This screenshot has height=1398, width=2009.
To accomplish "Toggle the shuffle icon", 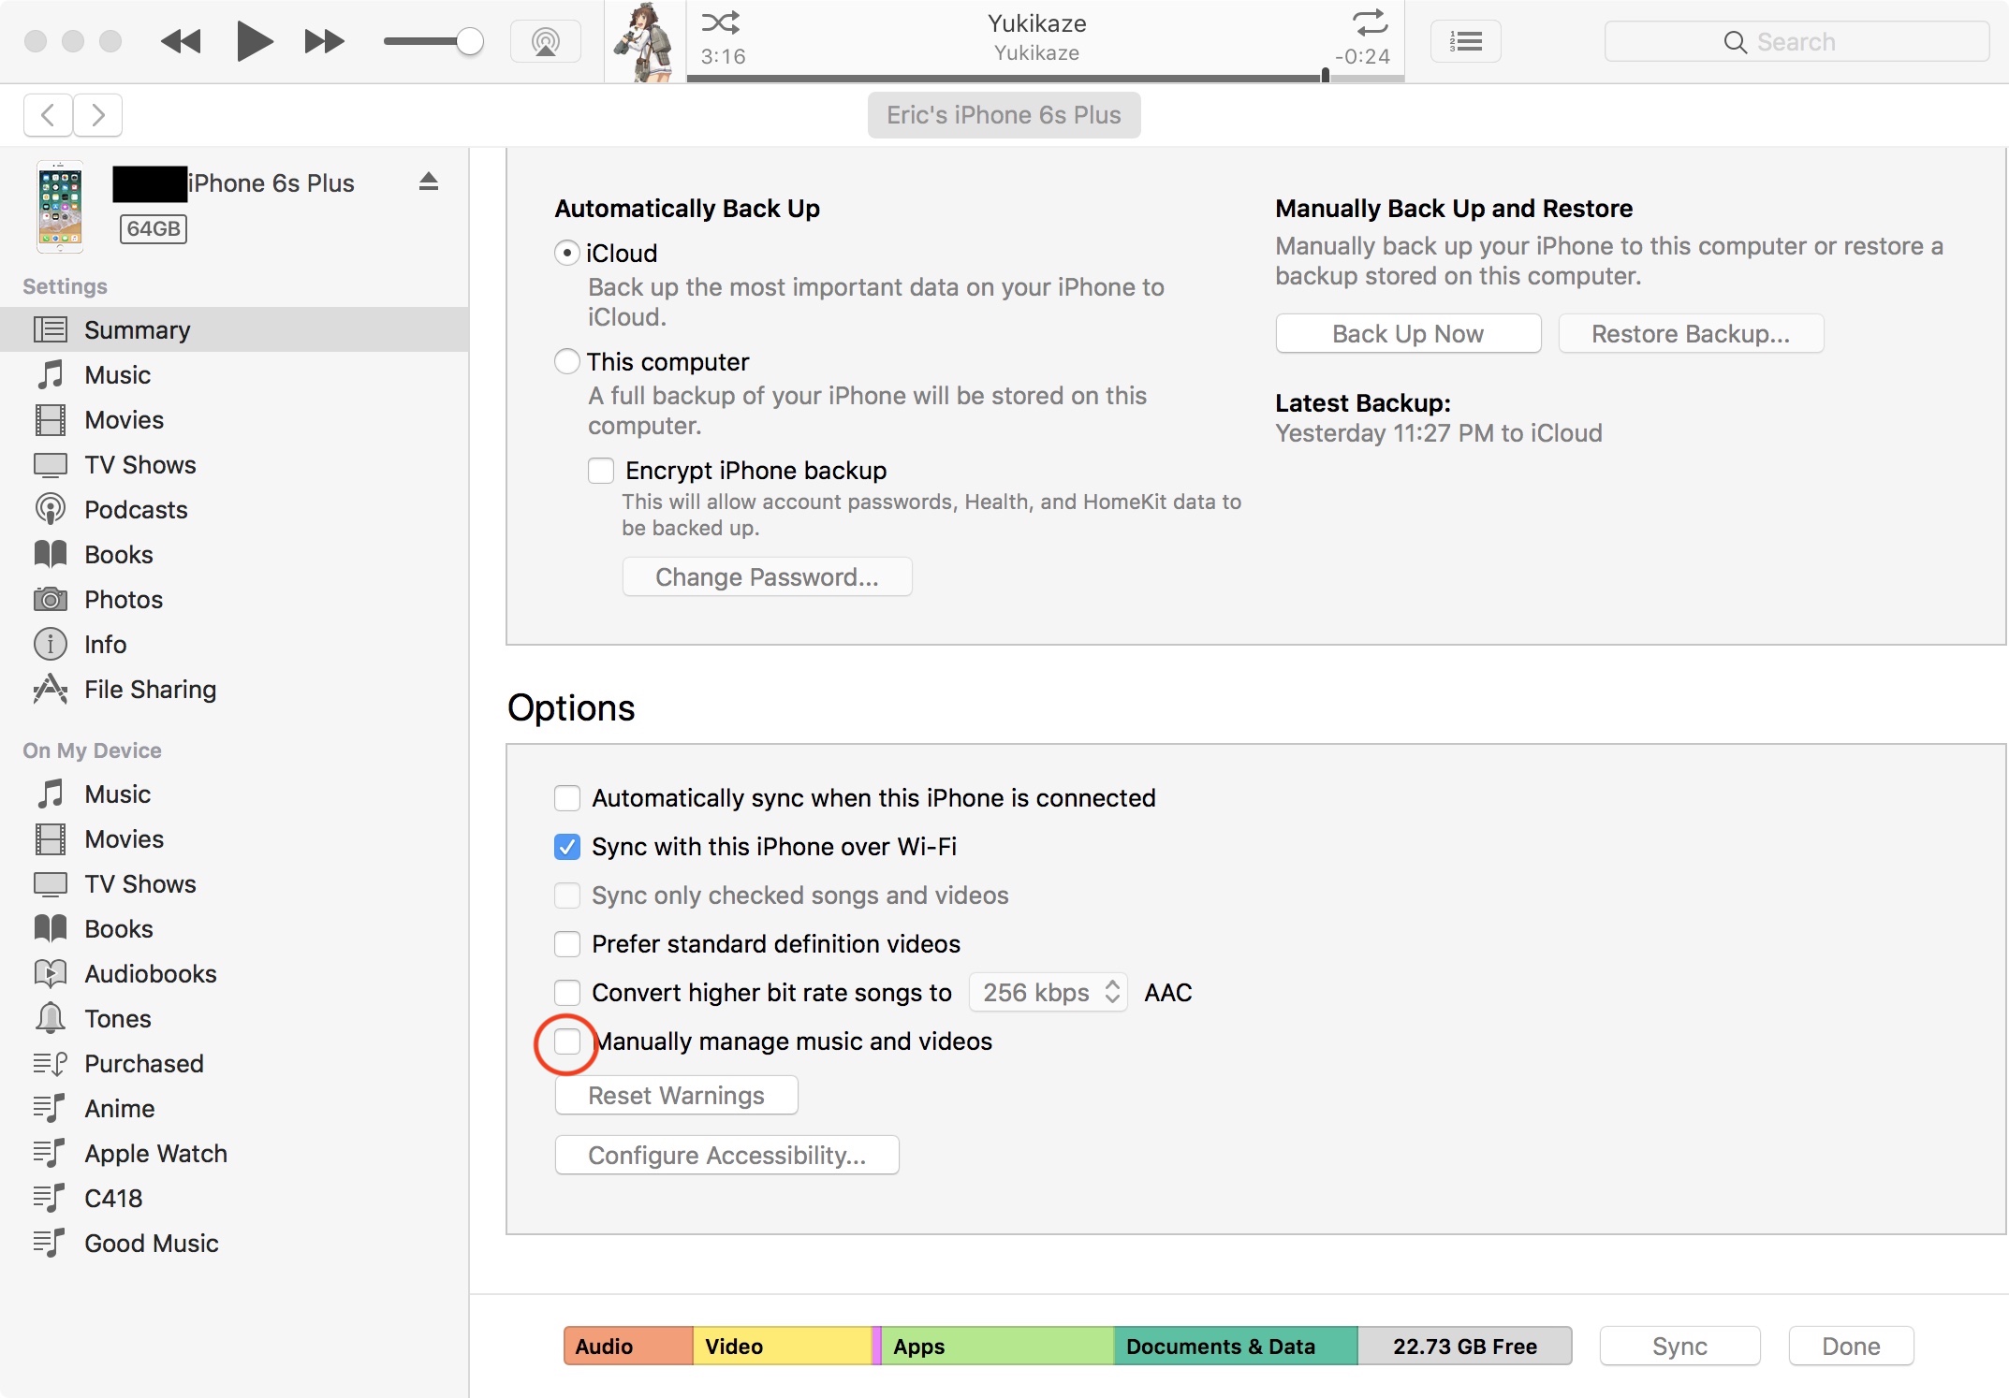I will (720, 22).
